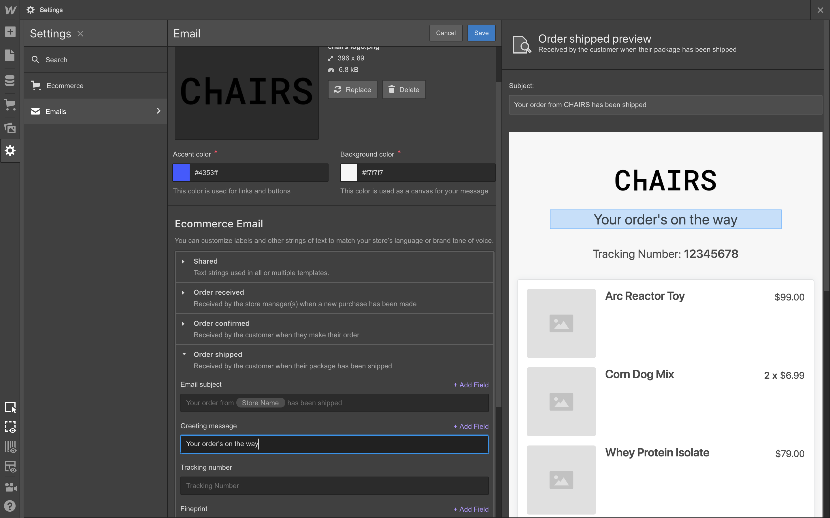
Task: Add a field to Email subject
Action: pos(471,385)
